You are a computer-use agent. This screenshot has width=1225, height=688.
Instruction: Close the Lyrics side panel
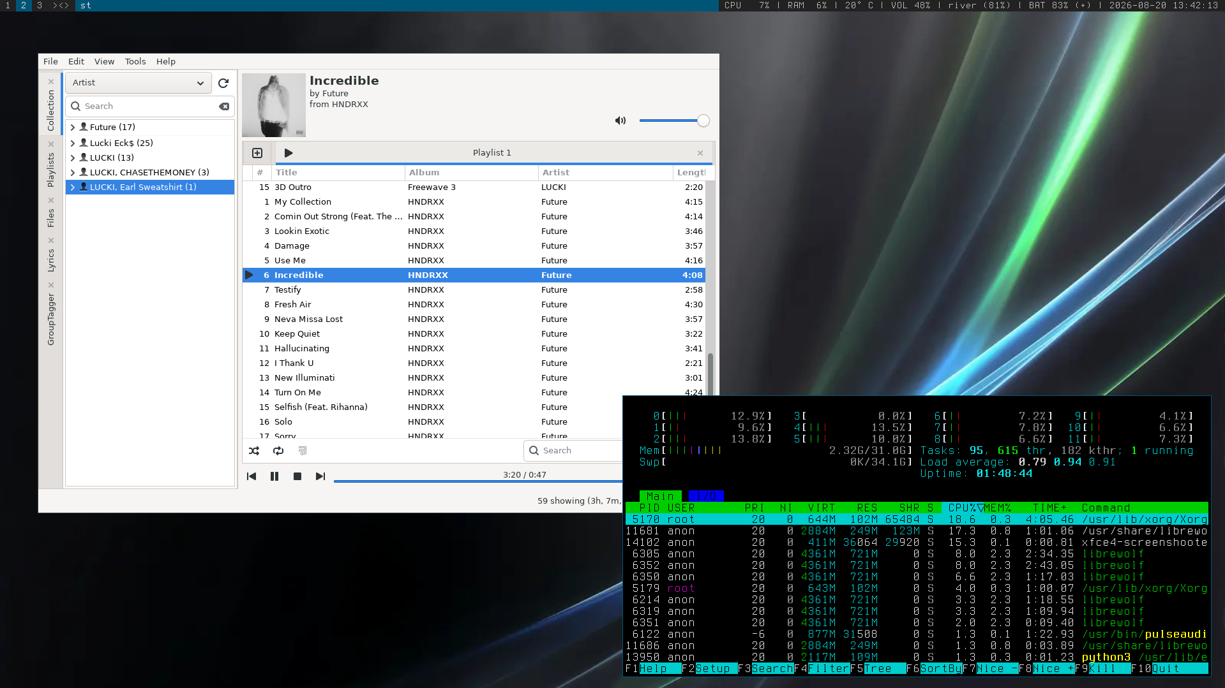click(x=51, y=240)
